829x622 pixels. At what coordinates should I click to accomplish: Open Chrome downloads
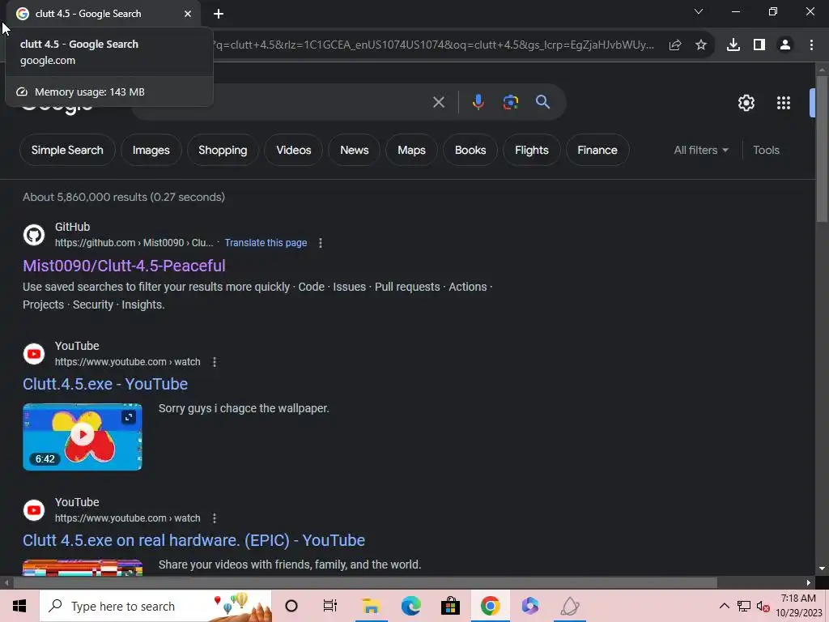(733, 45)
